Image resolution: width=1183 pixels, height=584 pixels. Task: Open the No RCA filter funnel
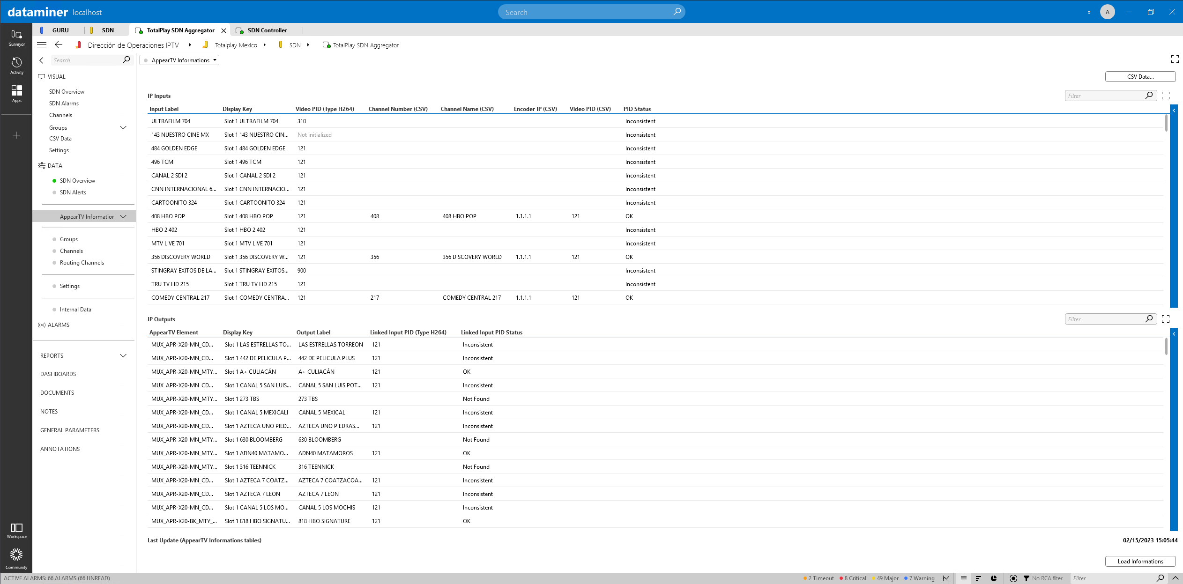[1043, 578]
